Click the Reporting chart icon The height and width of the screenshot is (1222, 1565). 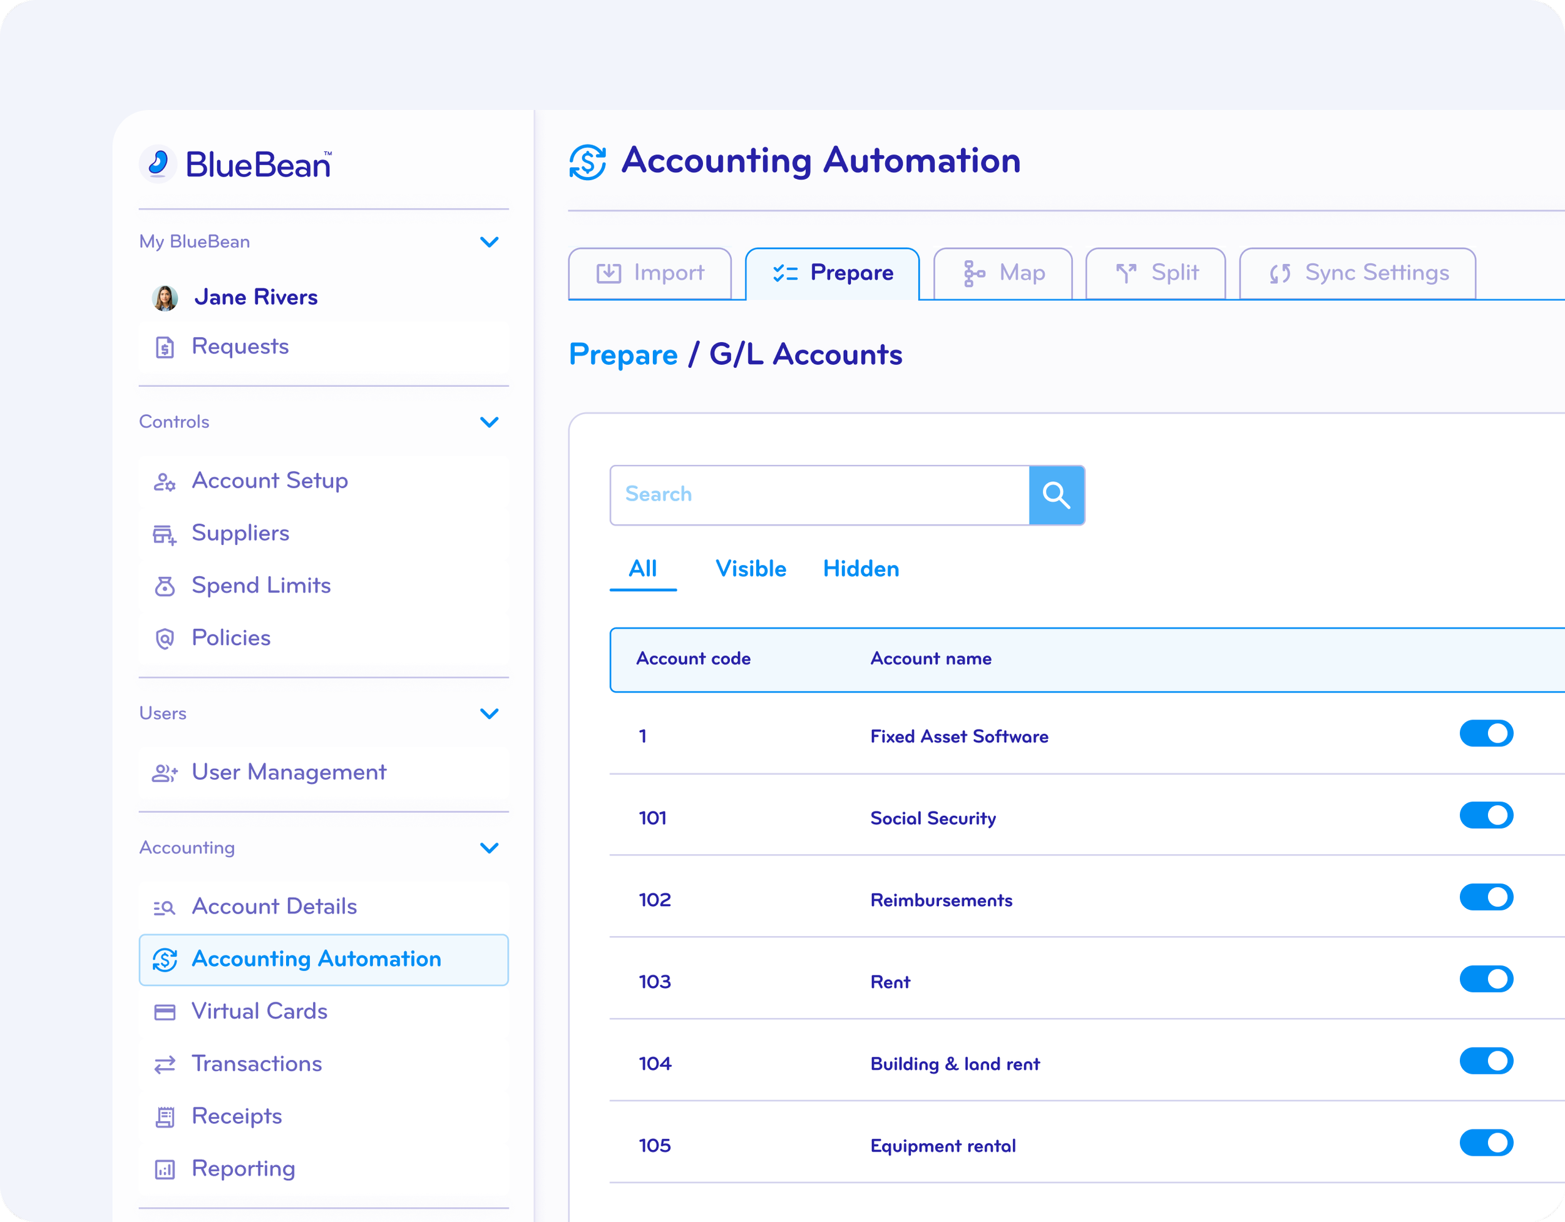click(165, 1169)
